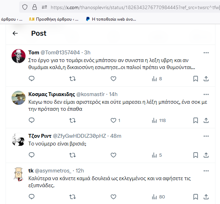
Task: Open tracking protection shield panel
Action: coord(25,7)
